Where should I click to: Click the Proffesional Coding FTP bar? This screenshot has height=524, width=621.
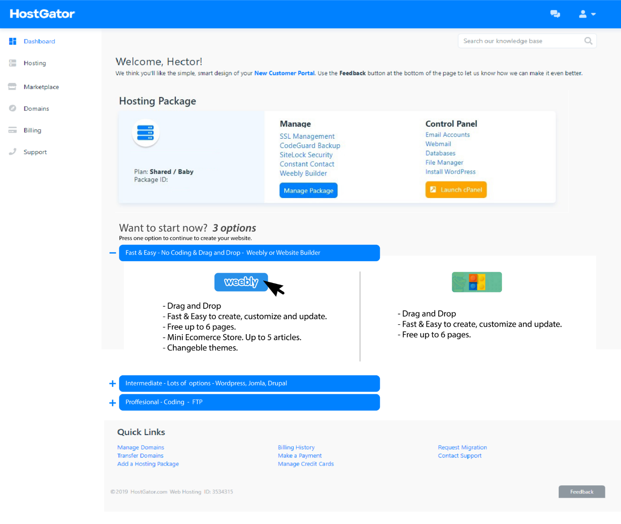coord(249,402)
